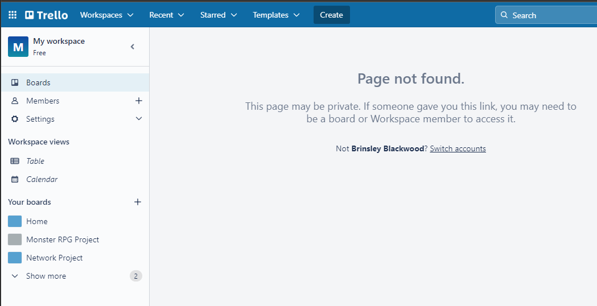
Task: Click into the Search field
Action: click(x=546, y=15)
